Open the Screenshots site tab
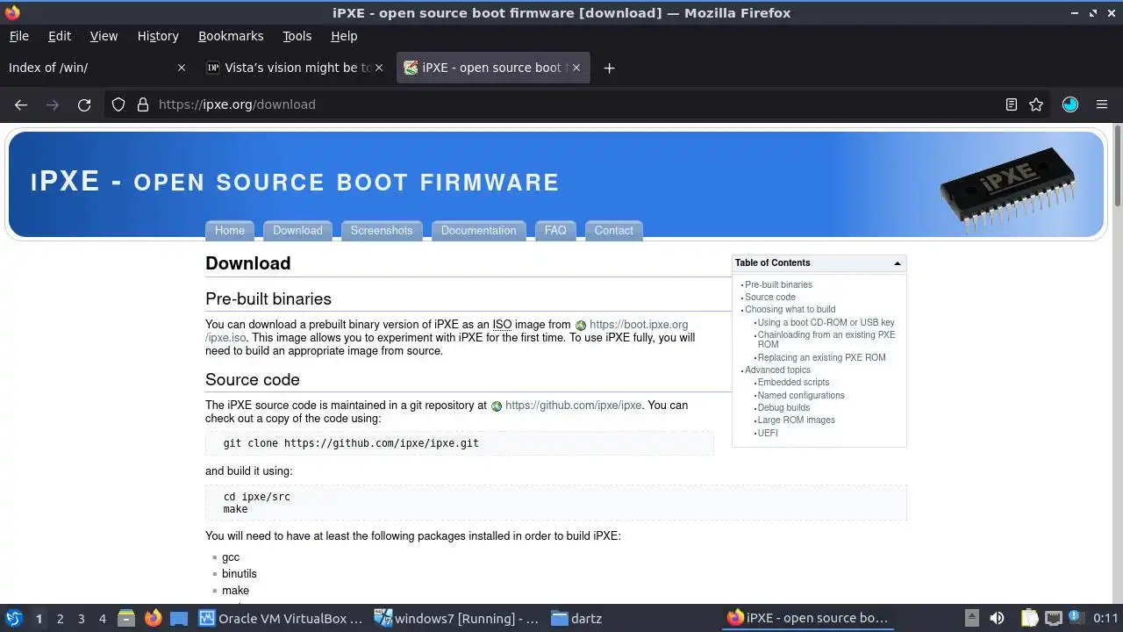This screenshot has height=632, width=1123. 382,231
